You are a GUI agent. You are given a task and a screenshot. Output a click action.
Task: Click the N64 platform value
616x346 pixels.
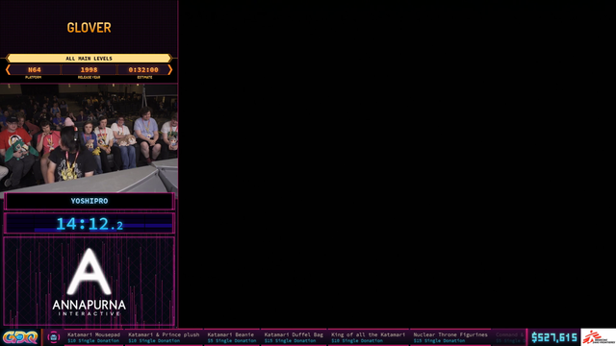(35, 70)
